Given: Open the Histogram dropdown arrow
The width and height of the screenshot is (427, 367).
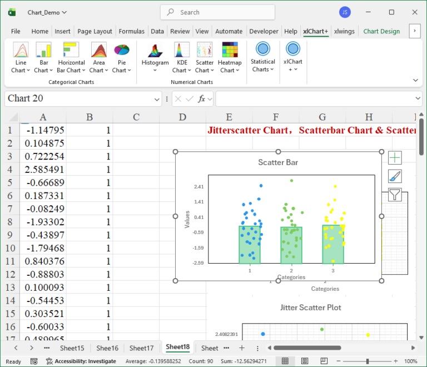Looking at the screenshot, I should coord(155,70).
